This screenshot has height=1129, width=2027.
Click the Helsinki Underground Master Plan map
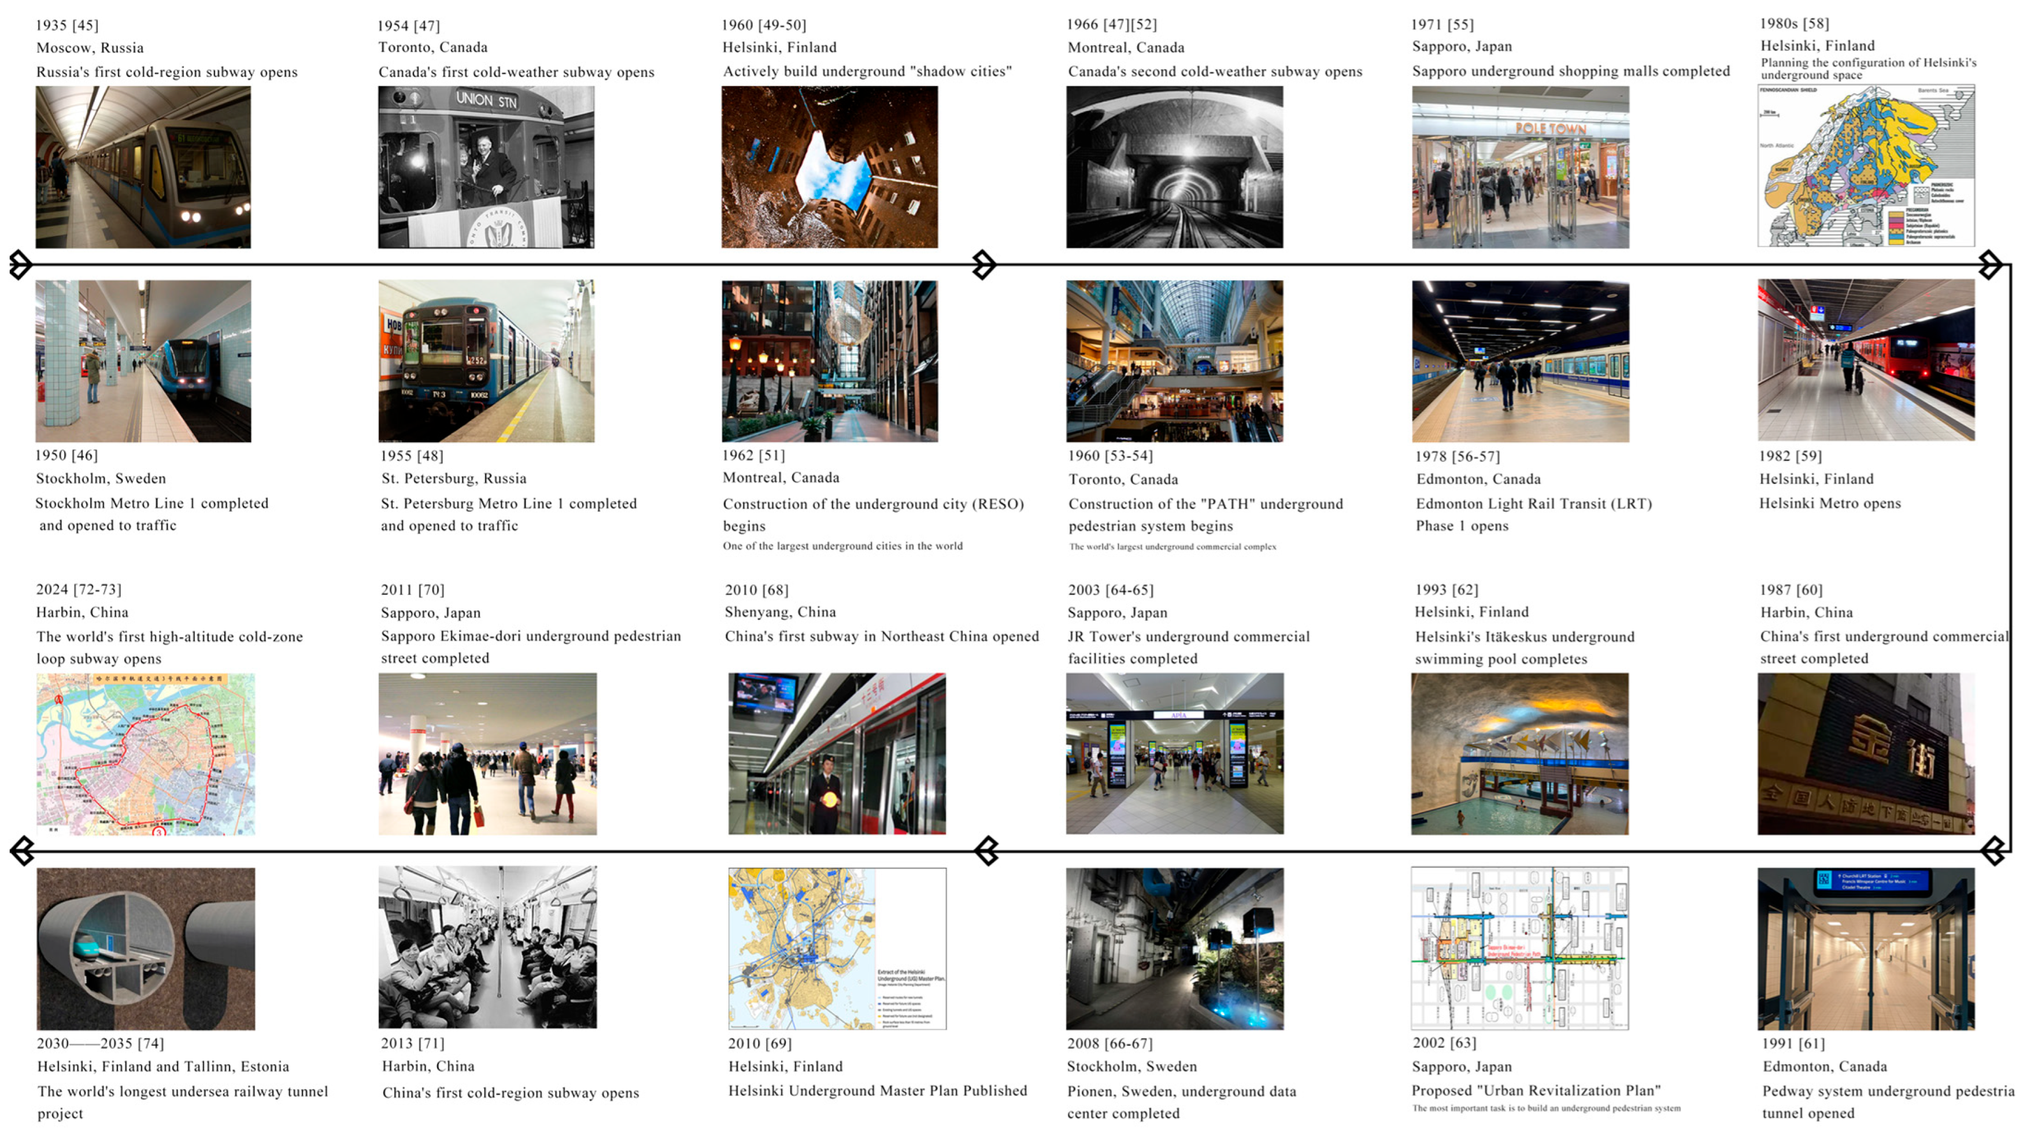tap(837, 948)
